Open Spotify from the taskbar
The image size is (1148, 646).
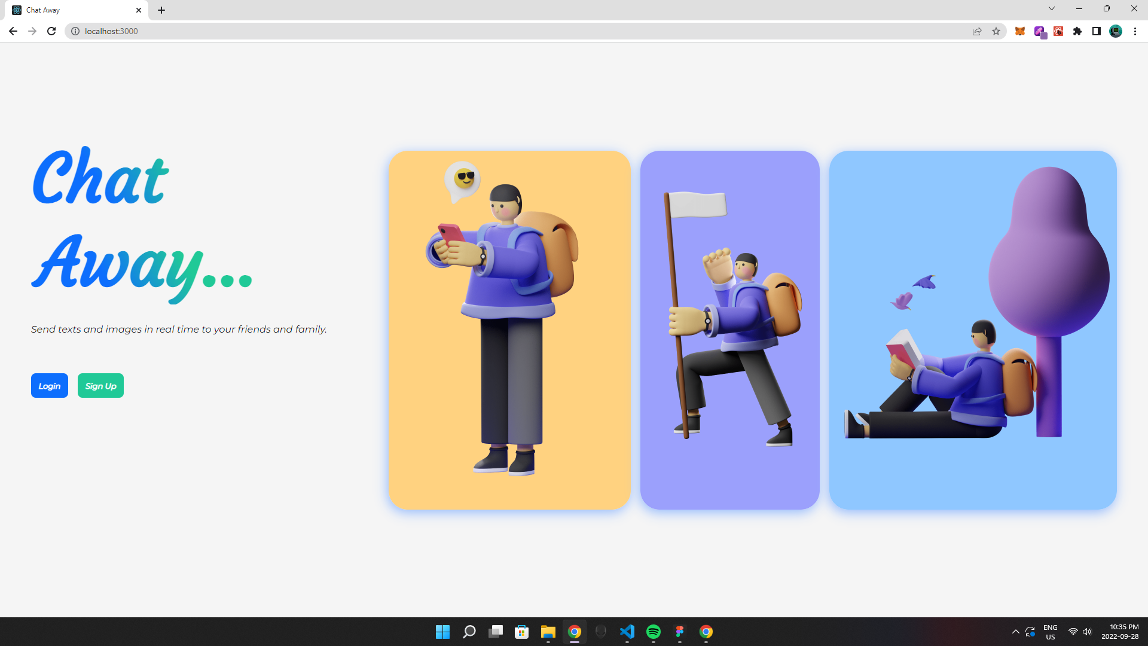point(654,632)
